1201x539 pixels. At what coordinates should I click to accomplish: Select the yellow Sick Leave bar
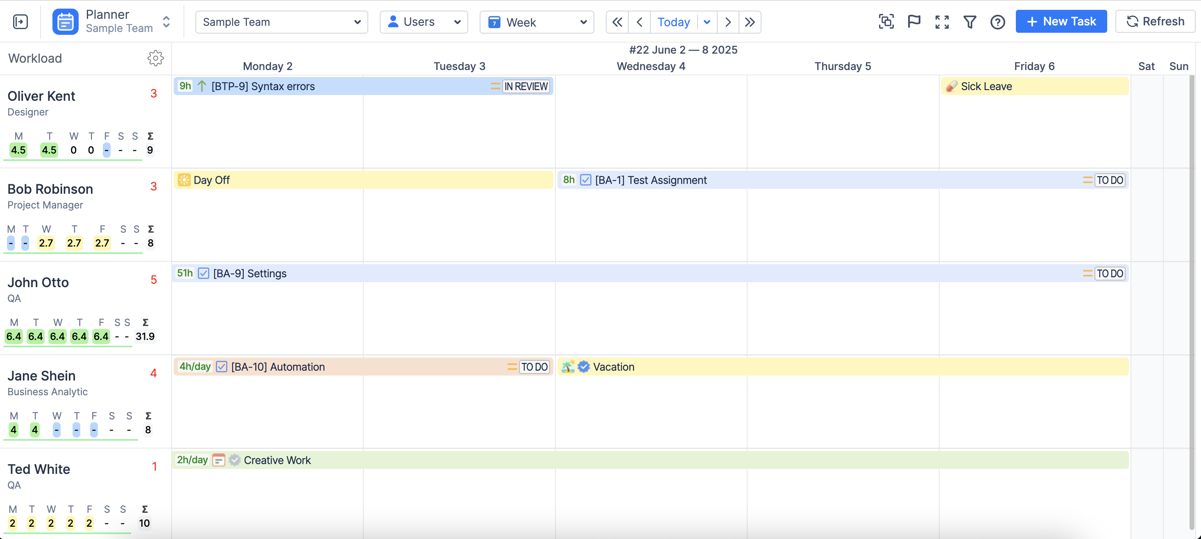pyautogui.click(x=1034, y=86)
